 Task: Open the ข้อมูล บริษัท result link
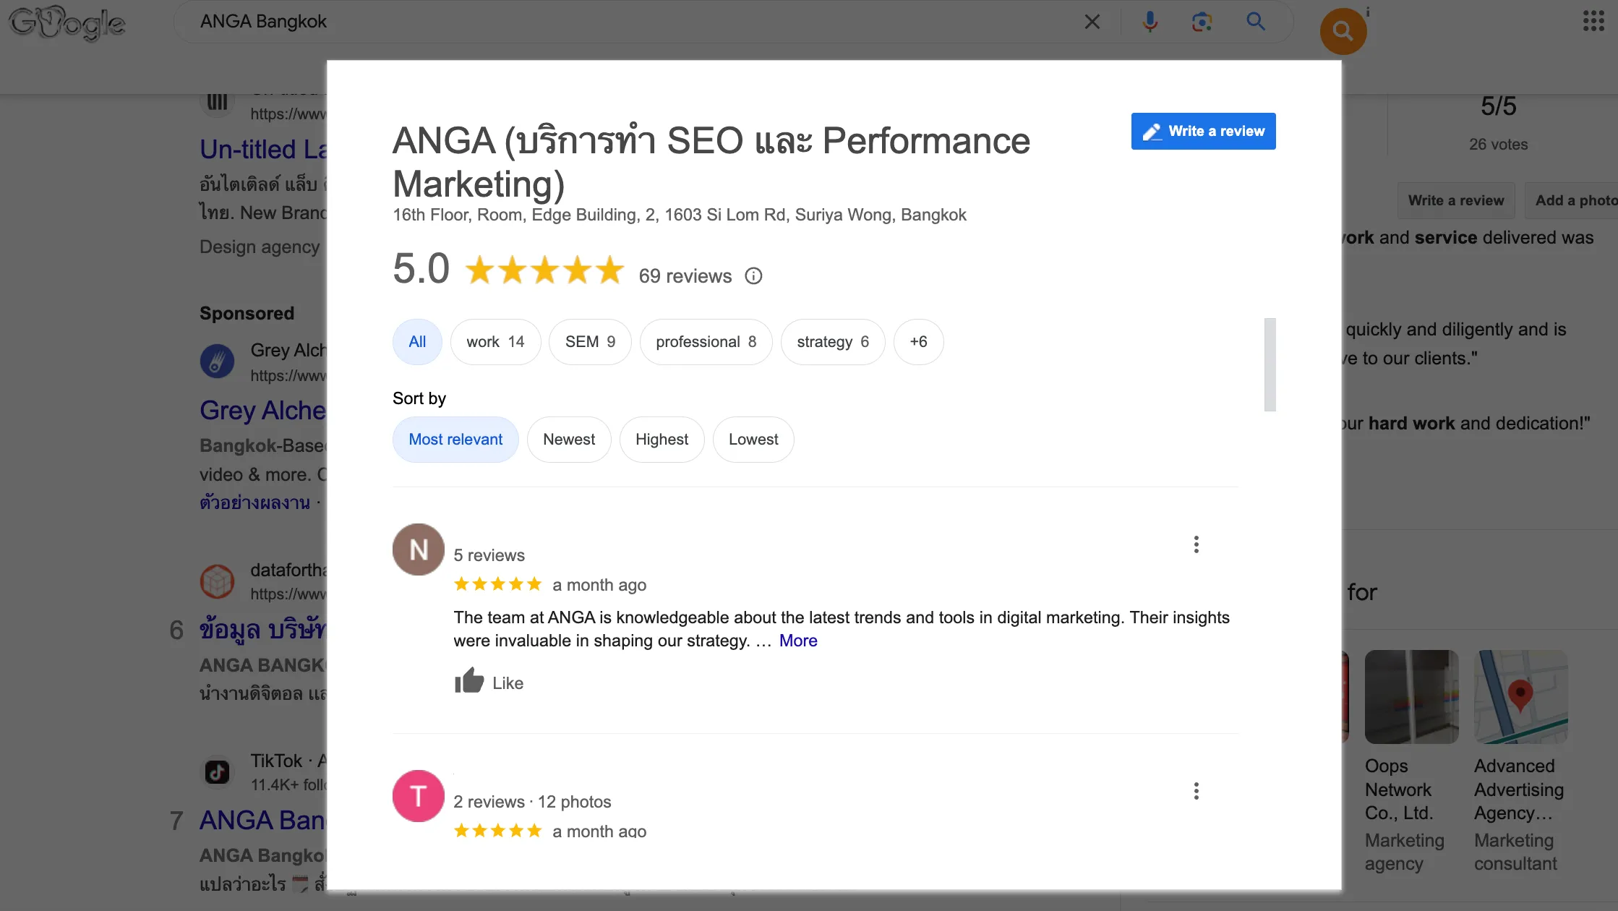click(263, 630)
